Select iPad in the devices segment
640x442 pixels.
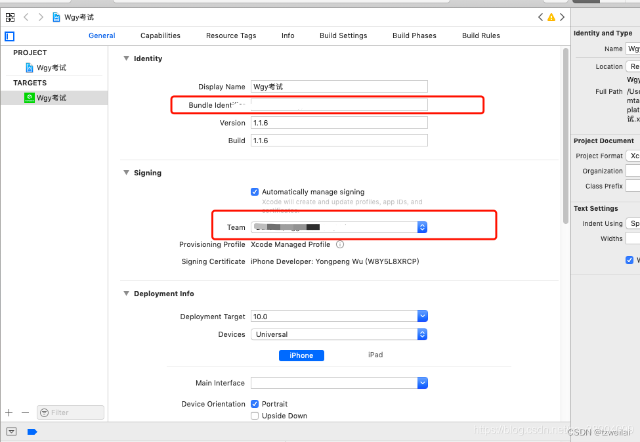click(x=375, y=355)
